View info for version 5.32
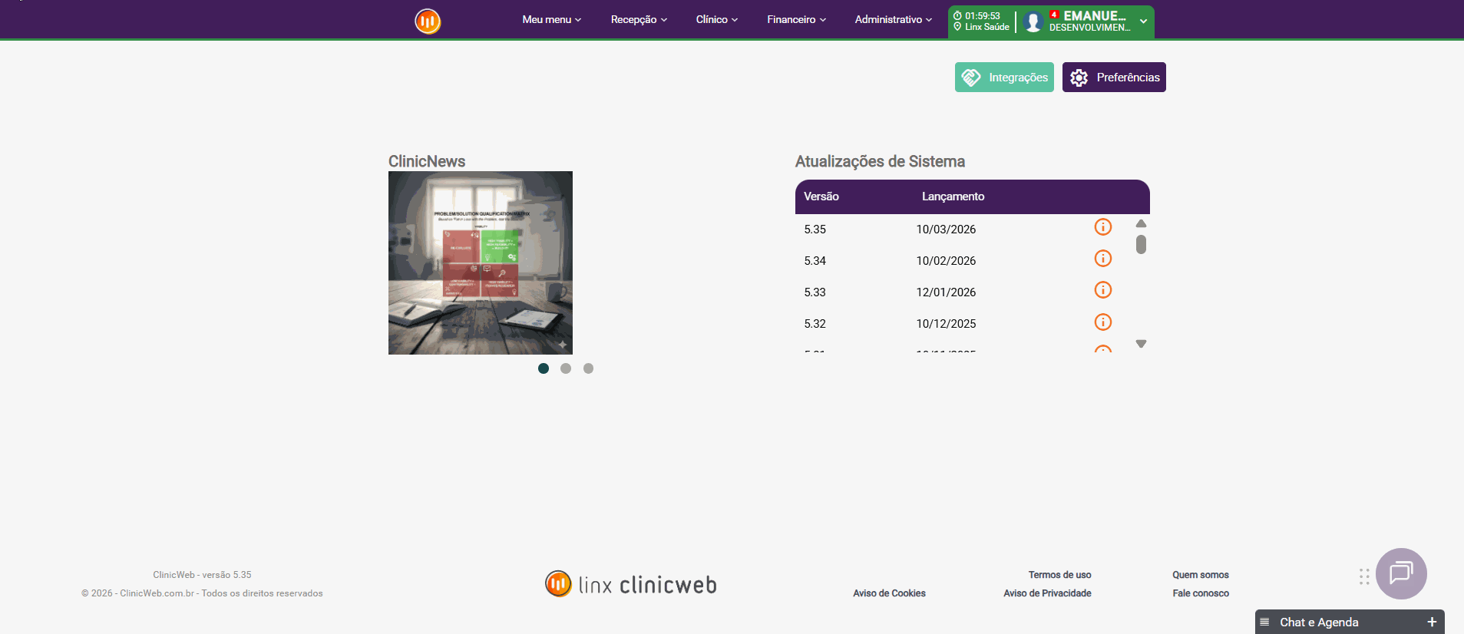Viewport: 1464px width, 634px height. [1102, 322]
